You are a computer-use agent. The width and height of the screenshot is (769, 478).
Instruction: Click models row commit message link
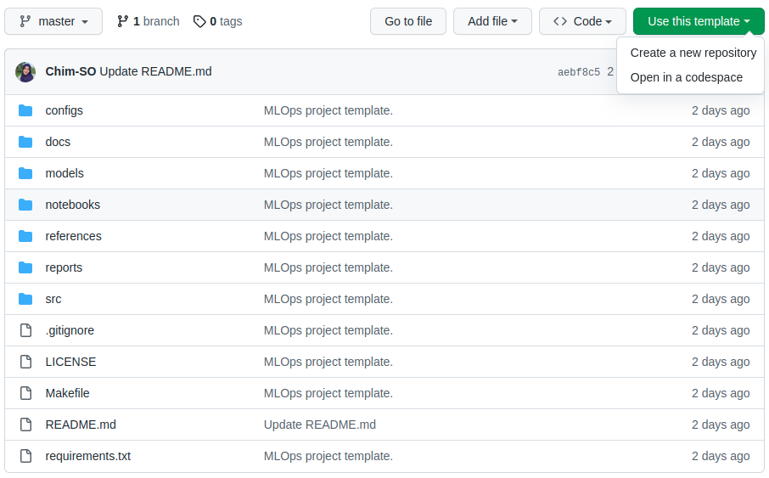[328, 173]
